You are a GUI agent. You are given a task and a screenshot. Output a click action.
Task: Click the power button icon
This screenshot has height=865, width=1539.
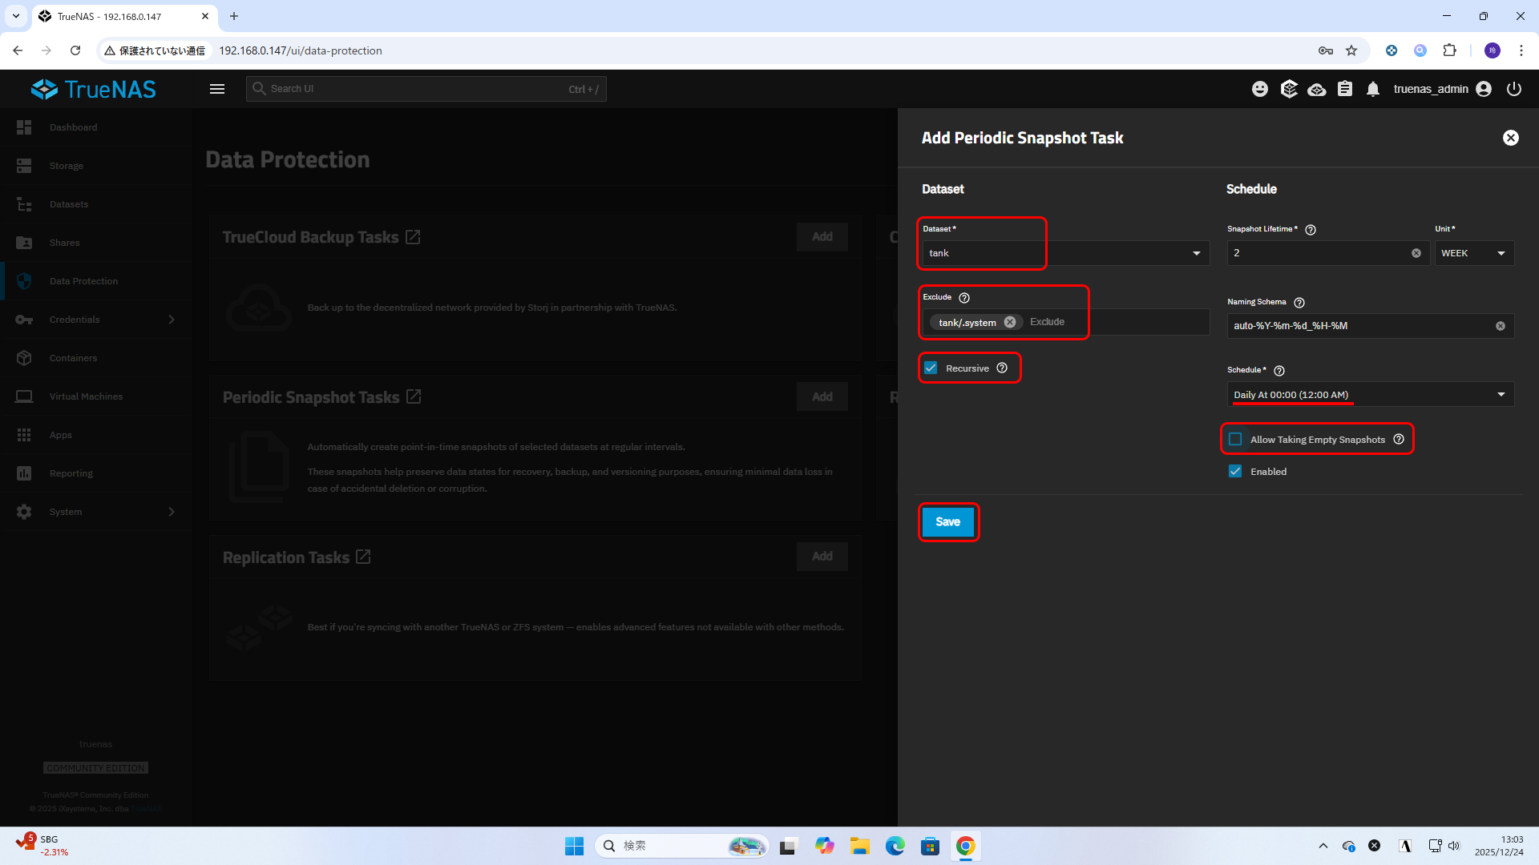click(1514, 89)
